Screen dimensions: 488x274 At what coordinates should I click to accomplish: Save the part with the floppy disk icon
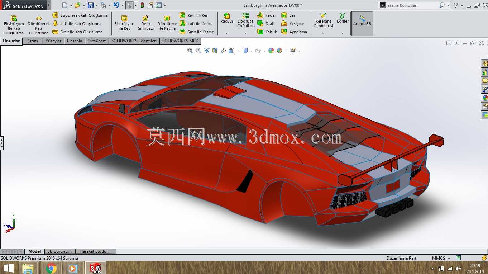tap(91, 5)
